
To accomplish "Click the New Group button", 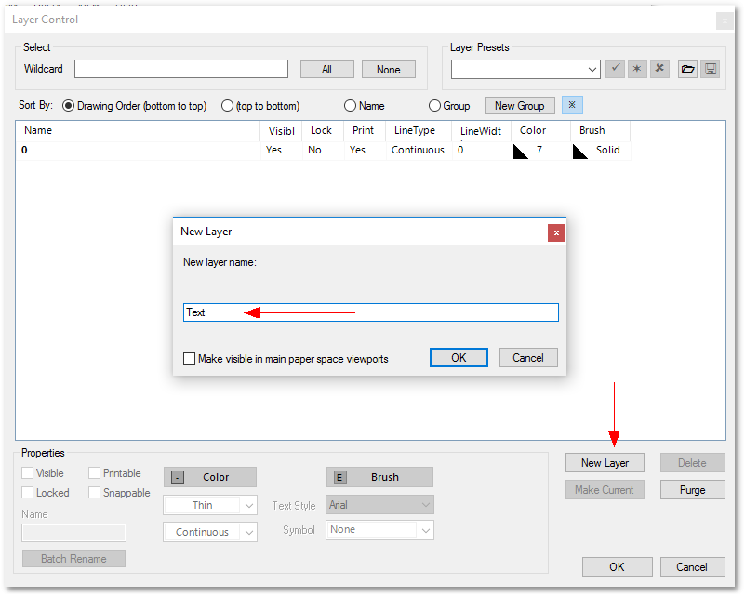I will click(x=519, y=106).
